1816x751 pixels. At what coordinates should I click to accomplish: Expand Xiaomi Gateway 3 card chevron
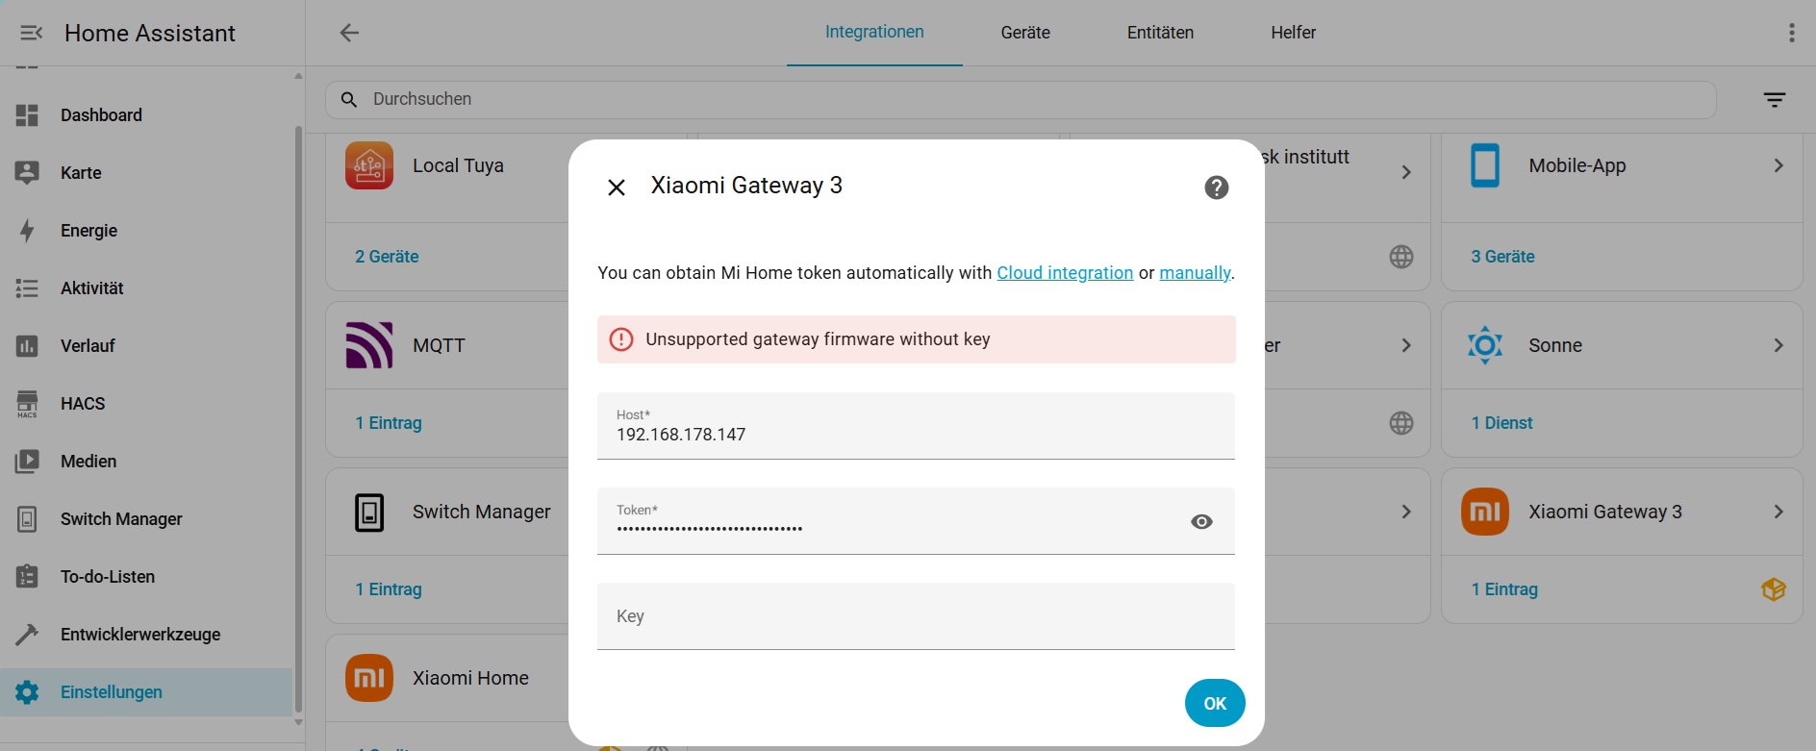tap(1778, 512)
